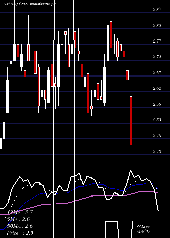Screen dimensions: 170x238
Task: Click the Price : 2.5 legend entry
Action: click(x=20, y=233)
